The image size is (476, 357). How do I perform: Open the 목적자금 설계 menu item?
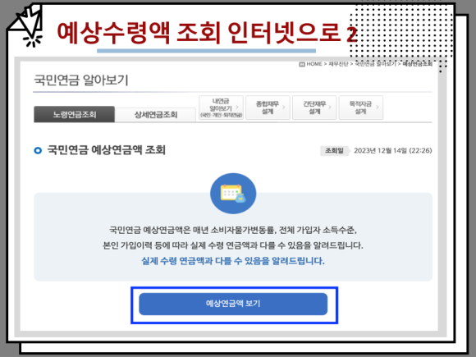tap(360, 108)
